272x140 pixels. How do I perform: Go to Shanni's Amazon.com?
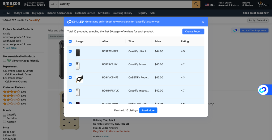pyautogui.click(x=59, y=13)
